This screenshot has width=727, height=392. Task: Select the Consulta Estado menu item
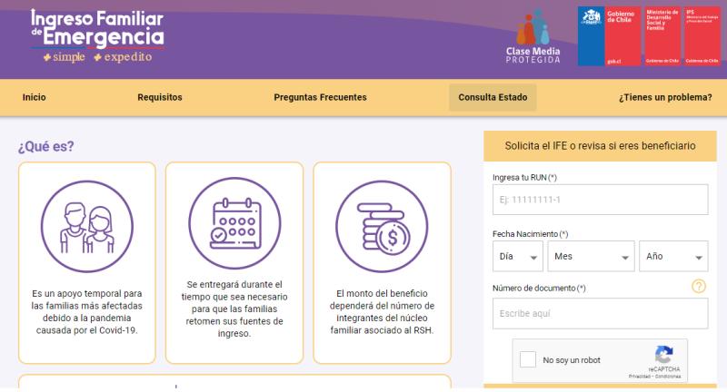pyautogui.click(x=493, y=97)
